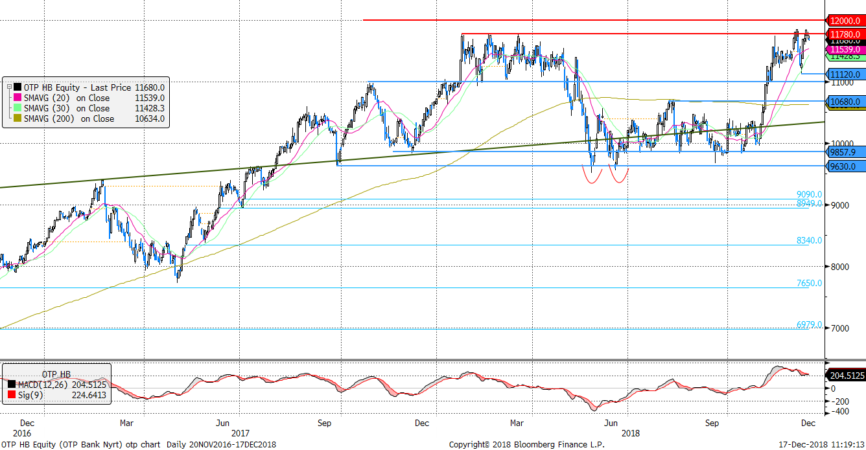Collapse the OTP HB Equity legend tree

[9, 87]
